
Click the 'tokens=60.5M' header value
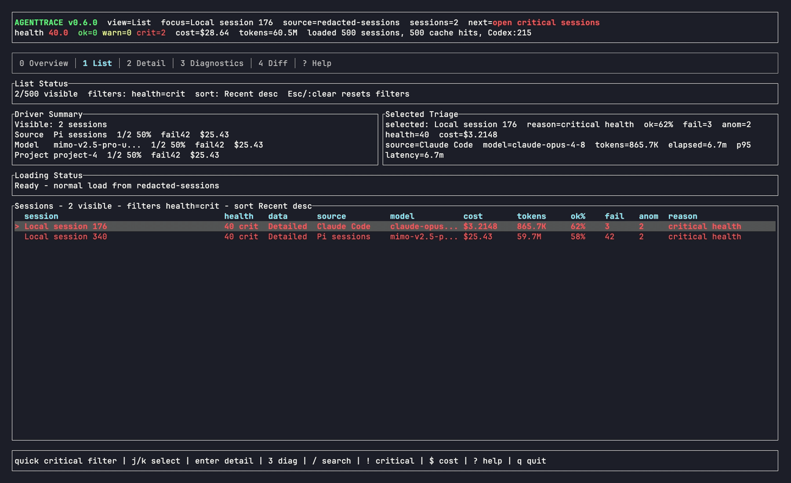pos(268,33)
